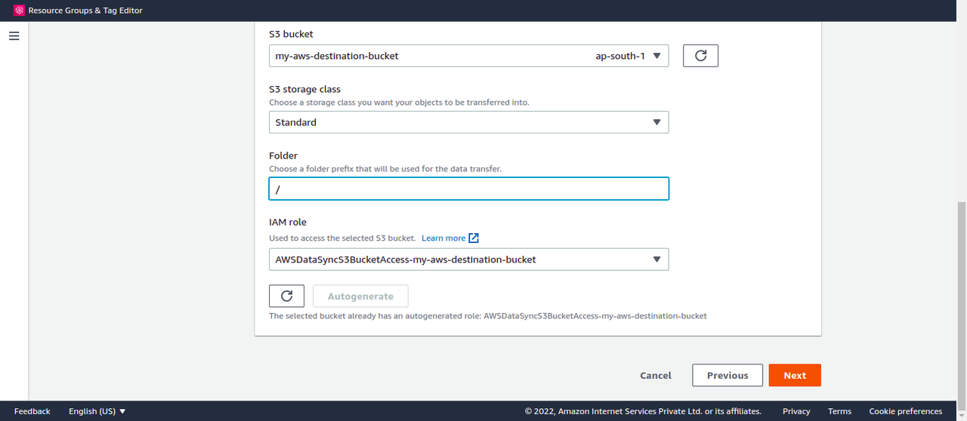Open the Terms link
The height and width of the screenshot is (421, 967).
click(x=839, y=411)
